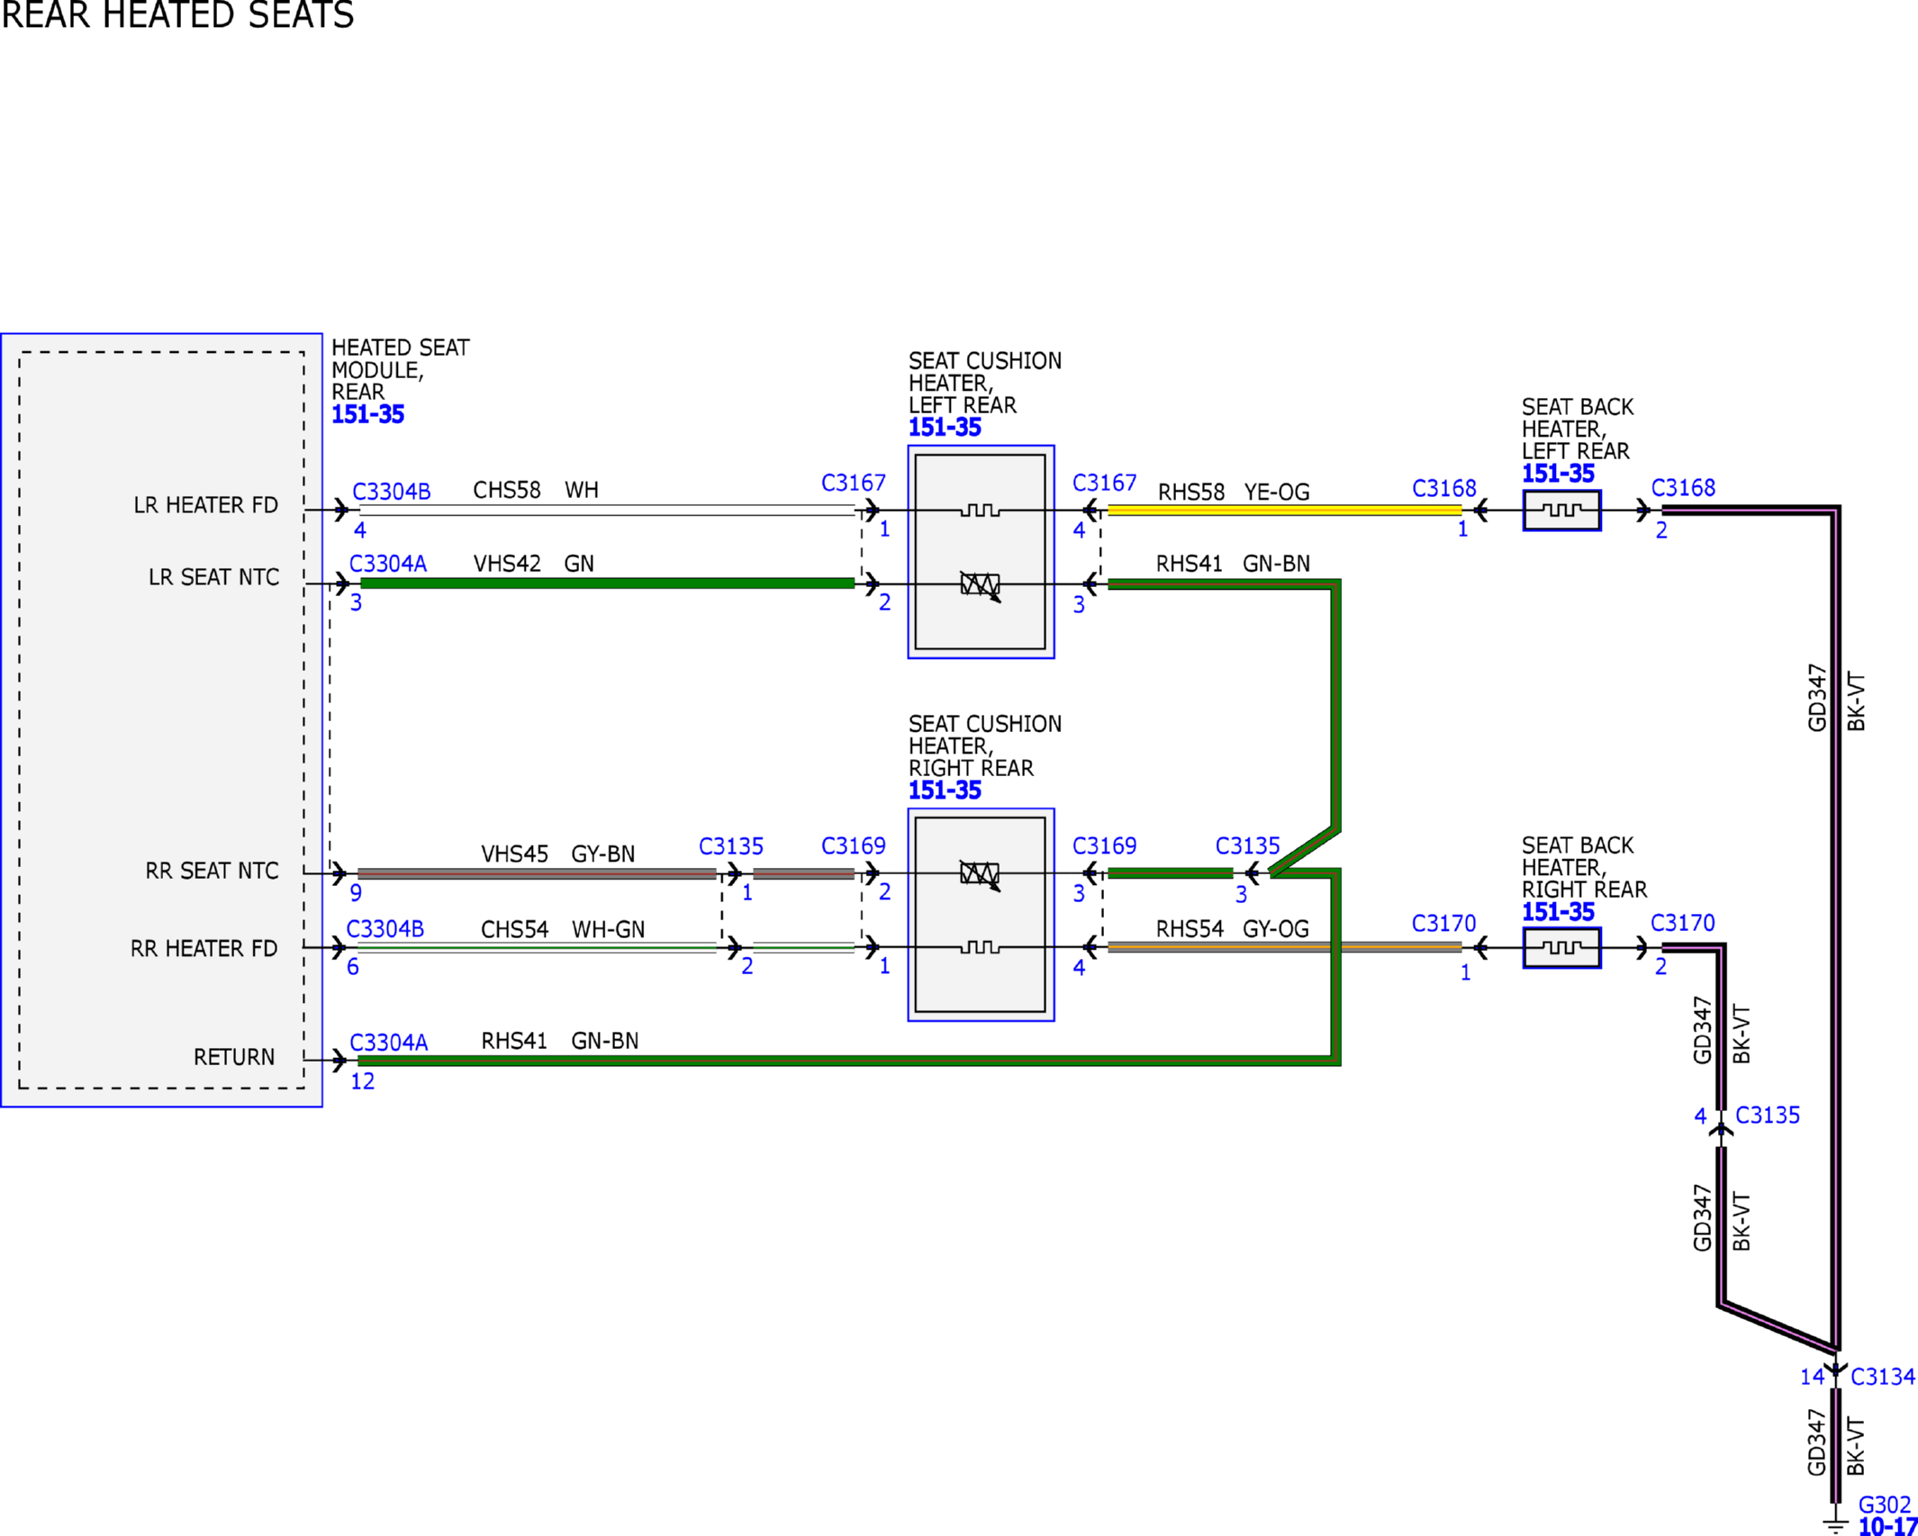The width and height of the screenshot is (1918, 1536).
Task: Click the C3304A connector label at RETURN
Action: pyautogui.click(x=388, y=1043)
